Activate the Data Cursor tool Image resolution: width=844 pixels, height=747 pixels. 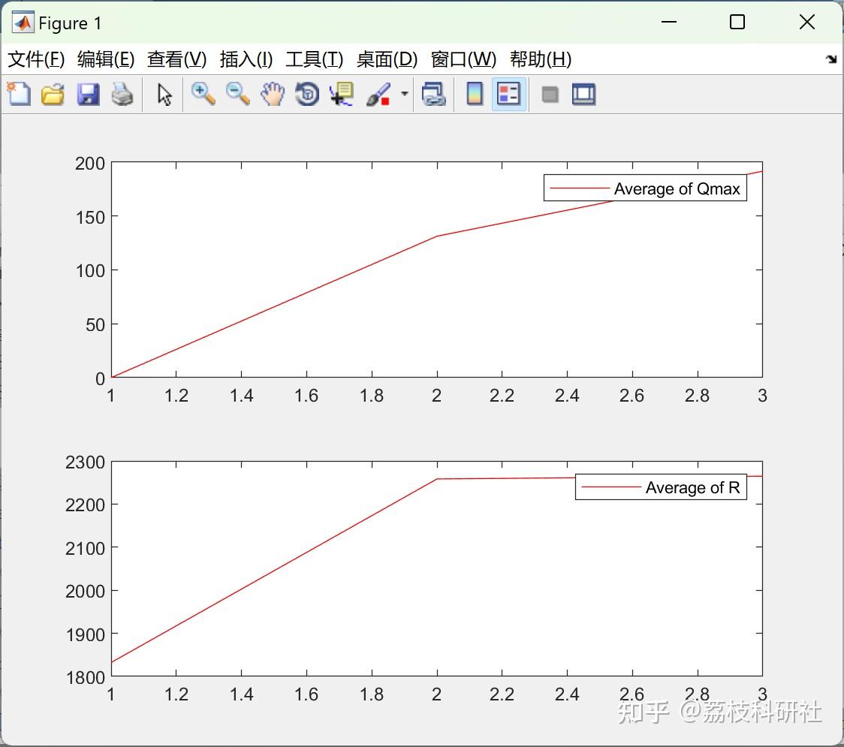(341, 94)
